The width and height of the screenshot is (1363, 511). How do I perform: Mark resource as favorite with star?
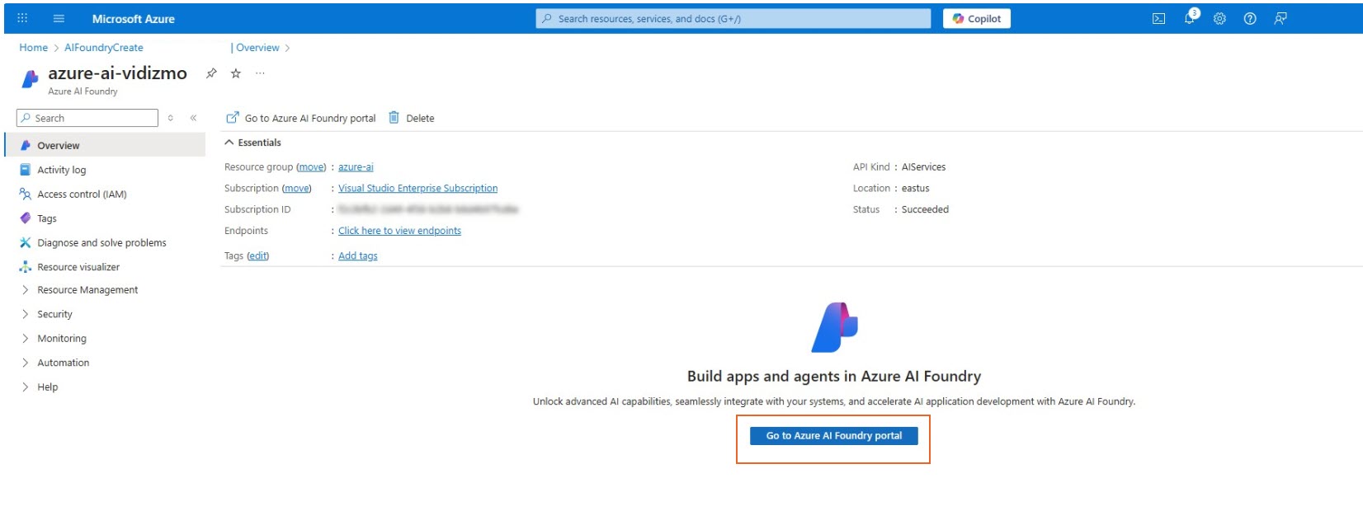tap(236, 73)
